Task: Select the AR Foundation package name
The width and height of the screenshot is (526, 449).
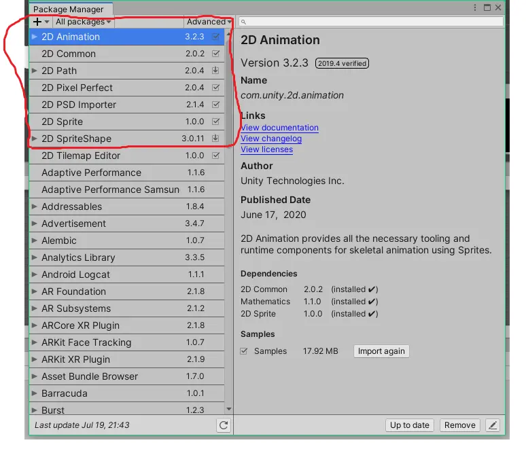Action: (73, 291)
